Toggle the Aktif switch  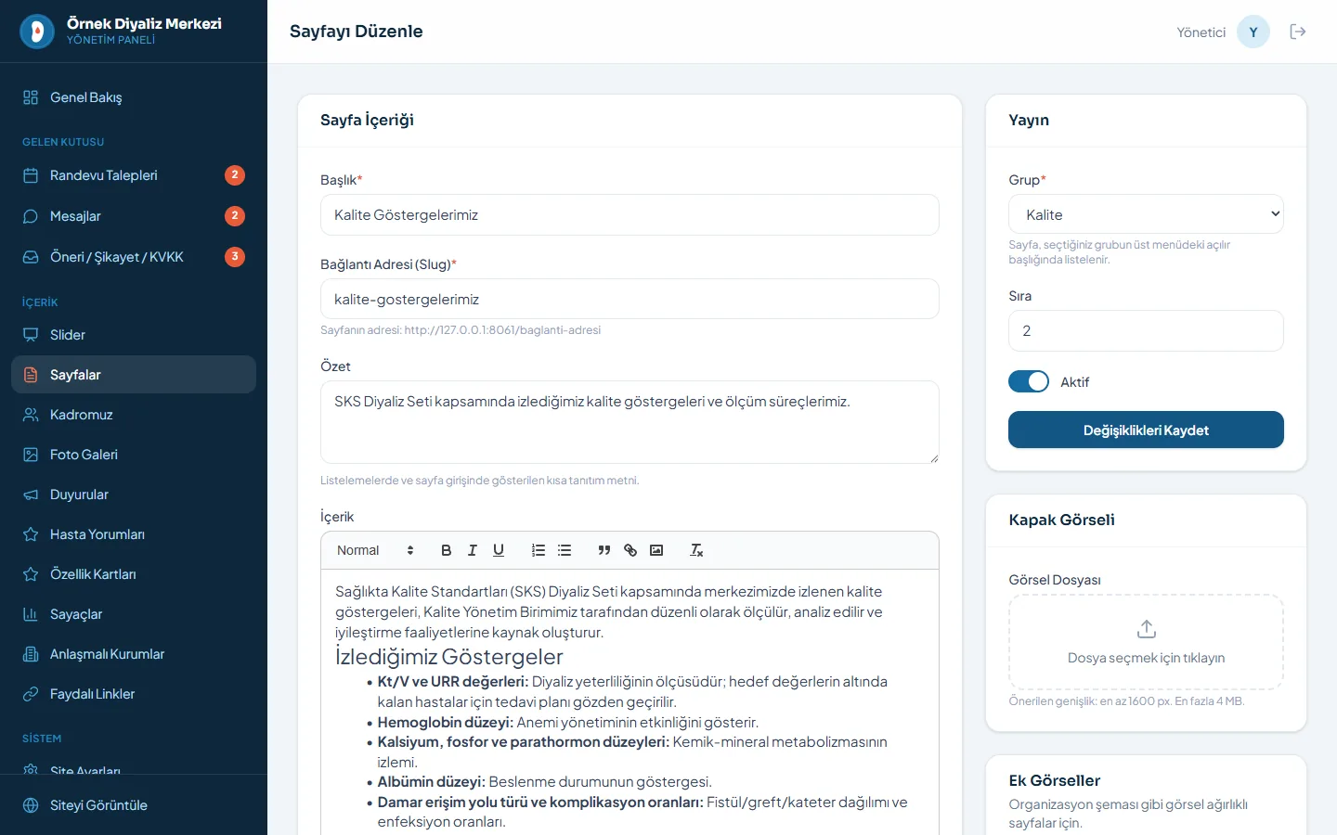click(x=1029, y=381)
